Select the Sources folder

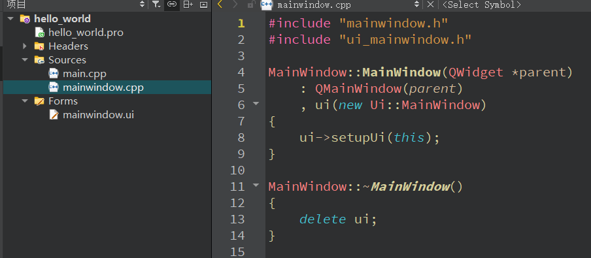click(x=67, y=60)
